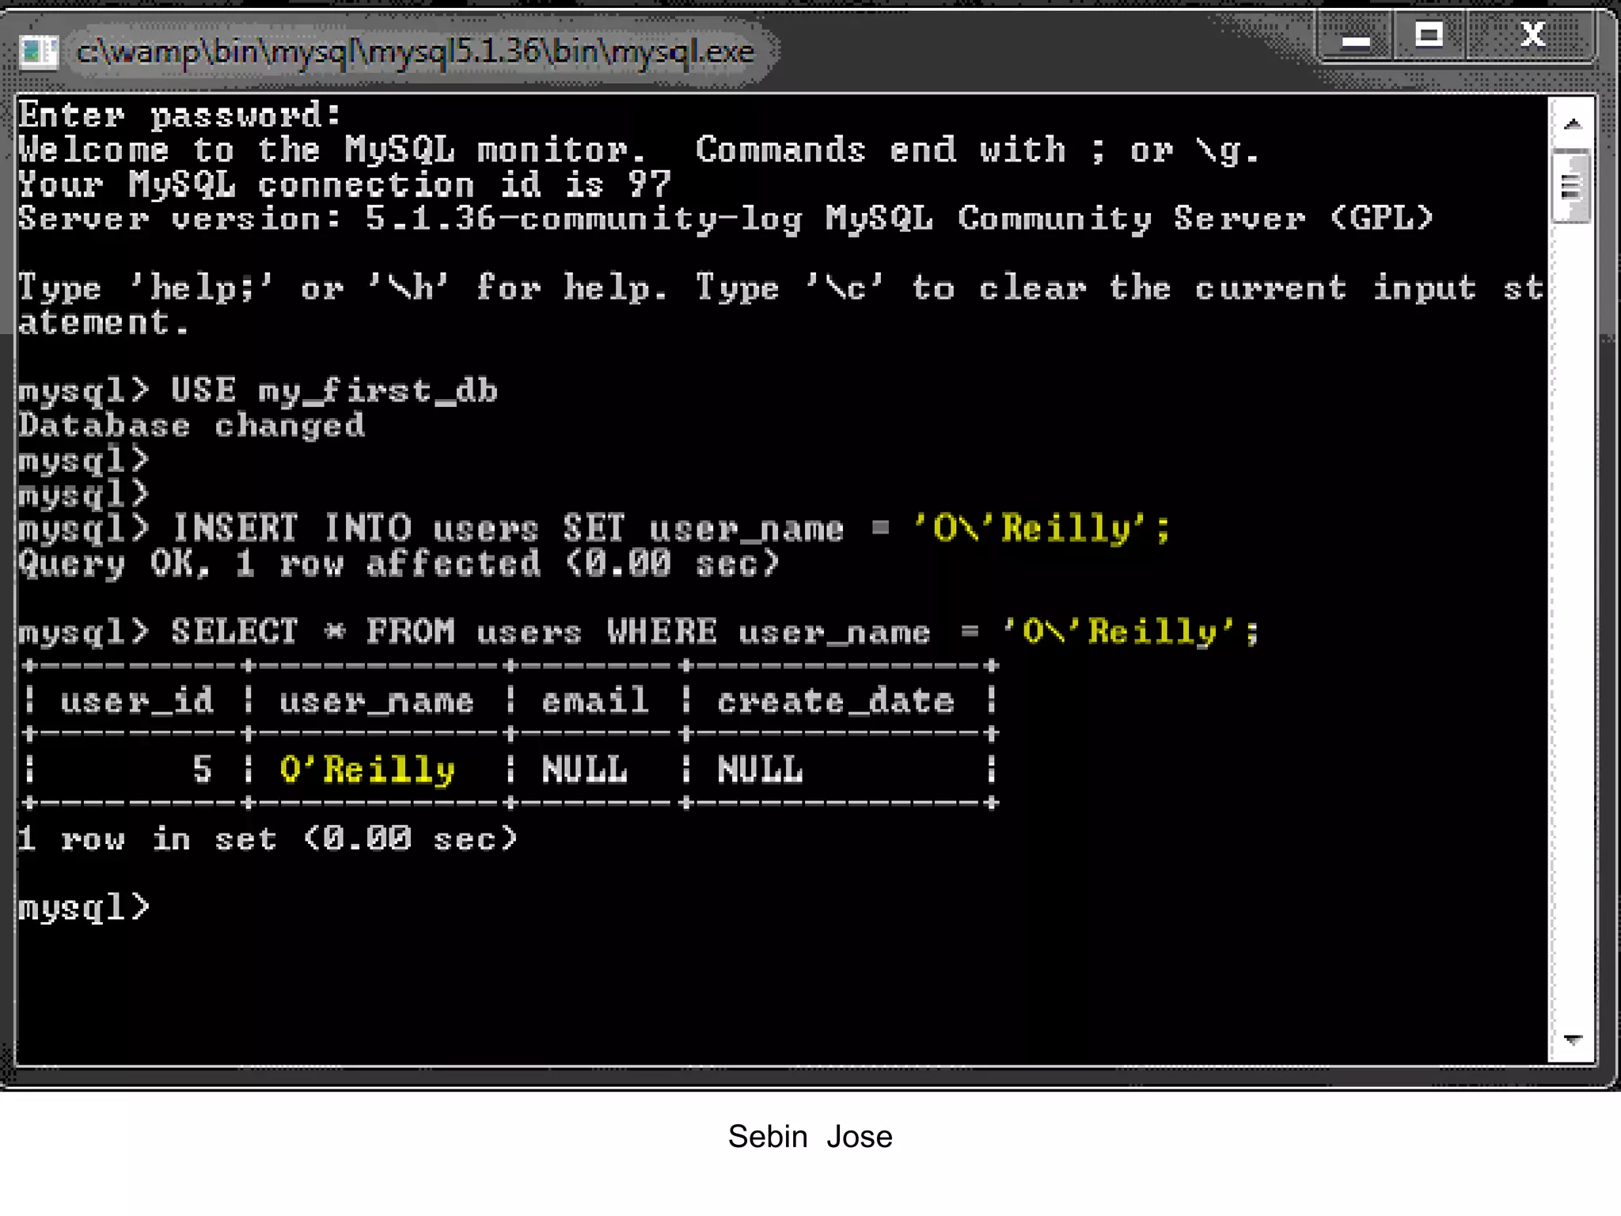
Task: Open the mysql.exe window system menu icon
Action: coord(38,52)
